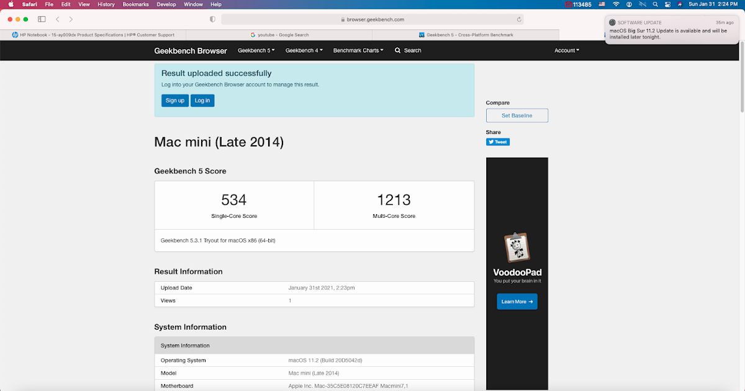Switch to the youtube Google Search tab
This screenshot has height=391, width=745.
(279, 35)
